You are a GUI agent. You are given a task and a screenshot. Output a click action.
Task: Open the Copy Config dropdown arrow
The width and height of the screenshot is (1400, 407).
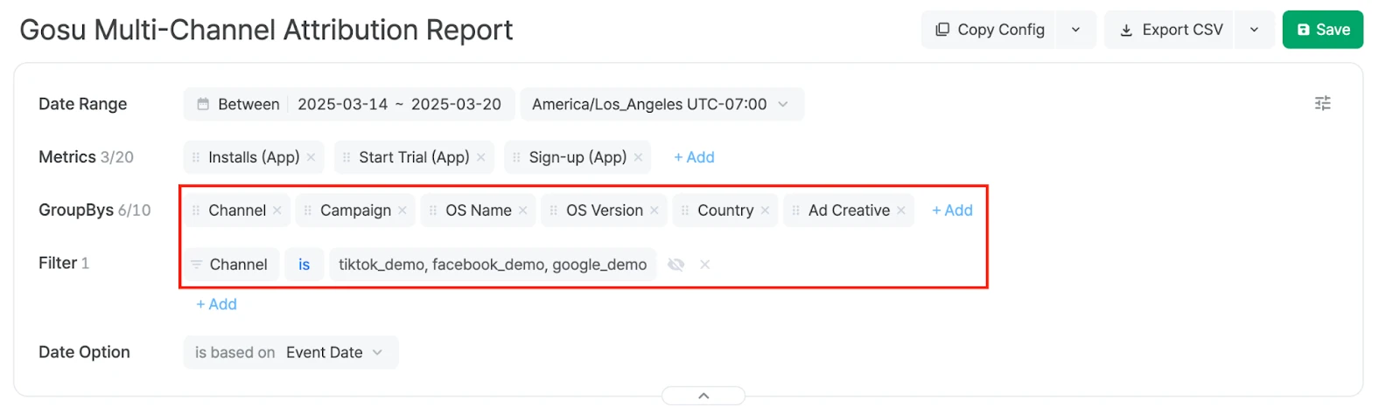tap(1075, 30)
